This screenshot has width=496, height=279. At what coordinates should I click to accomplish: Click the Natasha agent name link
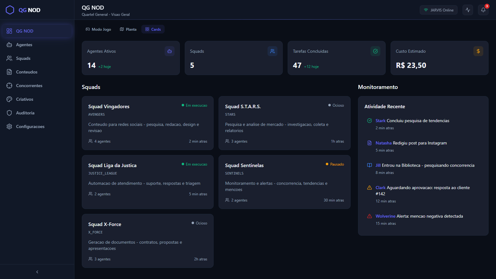point(383,143)
